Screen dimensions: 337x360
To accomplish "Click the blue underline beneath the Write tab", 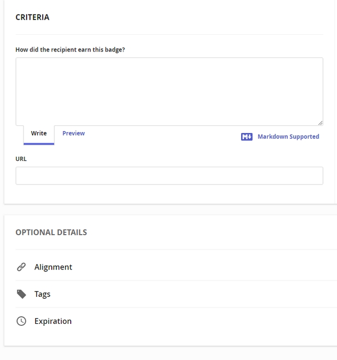I will pos(39,144).
